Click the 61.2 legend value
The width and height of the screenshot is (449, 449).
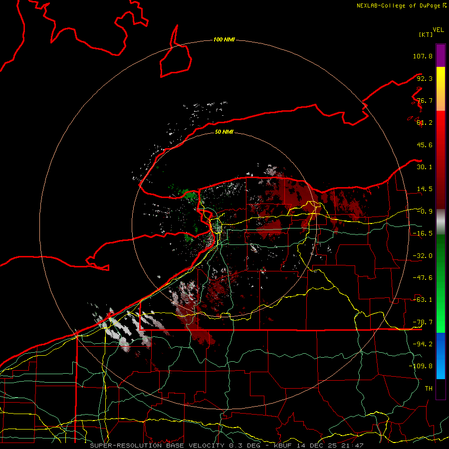click(x=425, y=123)
